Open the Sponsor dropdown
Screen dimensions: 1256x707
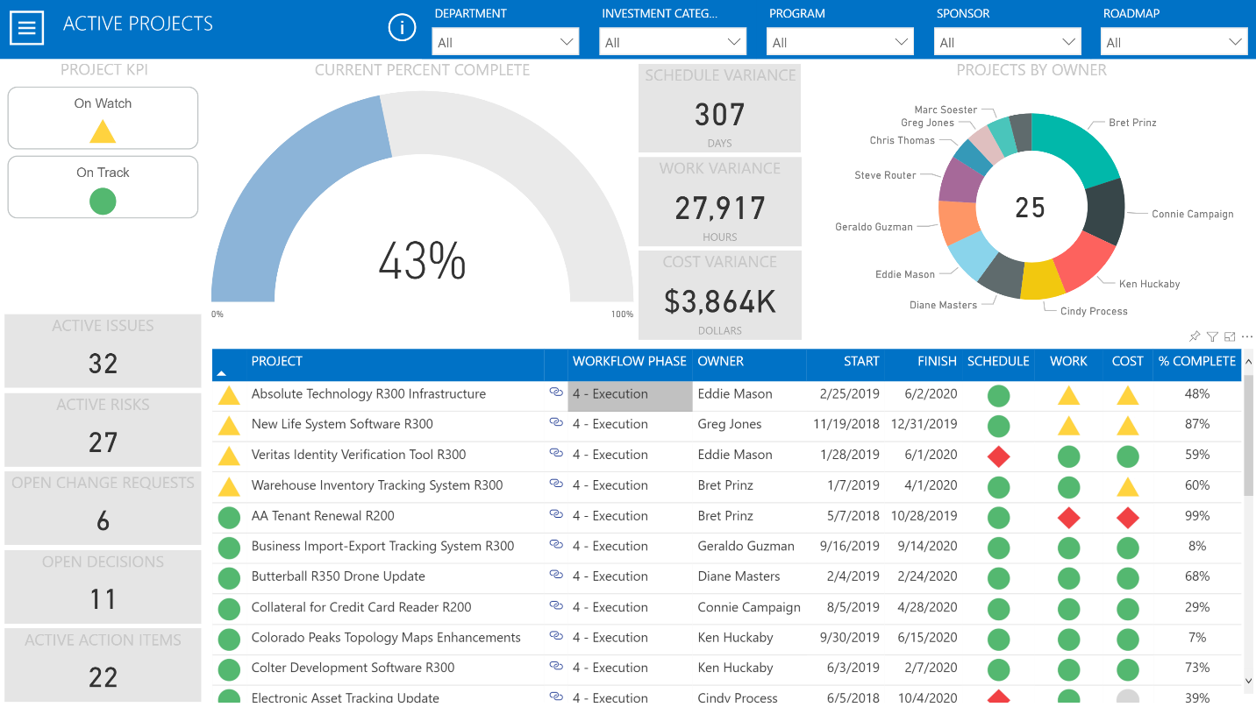tap(1007, 42)
